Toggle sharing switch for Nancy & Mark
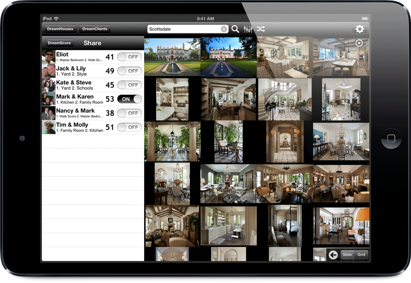The image size is (411, 283). pos(130,113)
